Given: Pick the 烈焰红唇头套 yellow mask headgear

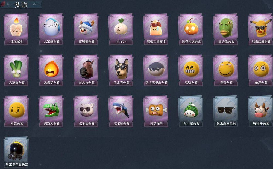Looking at the screenshot, I should point(261,29).
